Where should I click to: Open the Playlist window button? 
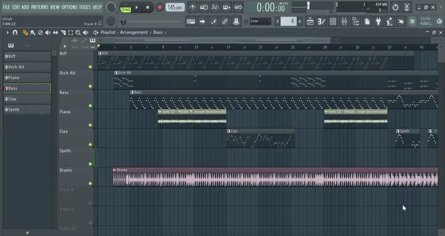310,21
